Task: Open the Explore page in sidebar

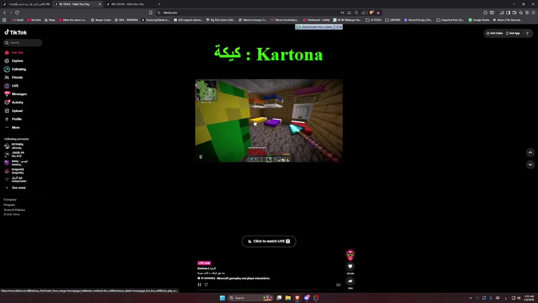Action: tap(14, 61)
